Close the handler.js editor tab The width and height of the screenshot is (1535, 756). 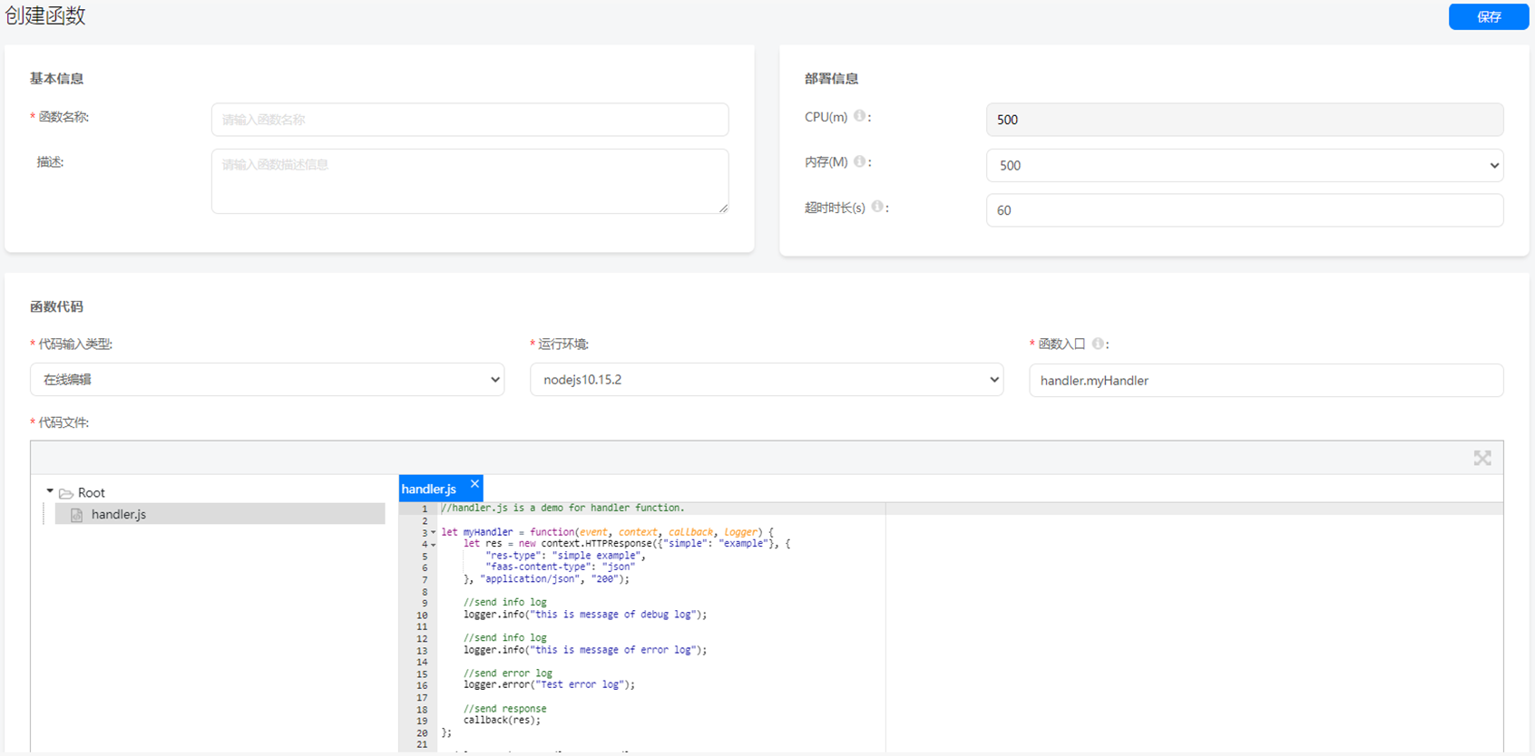[x=474, y=484]
